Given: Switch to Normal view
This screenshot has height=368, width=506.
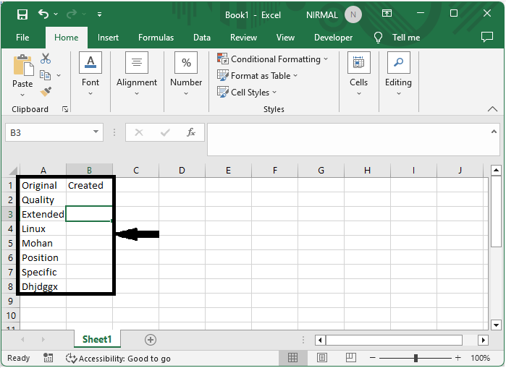Looking at the screenshot, I should 292,357.
